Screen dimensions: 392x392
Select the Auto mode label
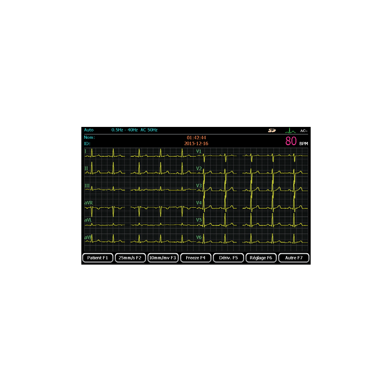(89, 130)
